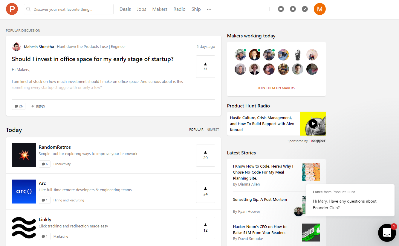Viewport: 399px width, 246px height.
Task: Select the Productivity topic tag
Action: point(62,164)
